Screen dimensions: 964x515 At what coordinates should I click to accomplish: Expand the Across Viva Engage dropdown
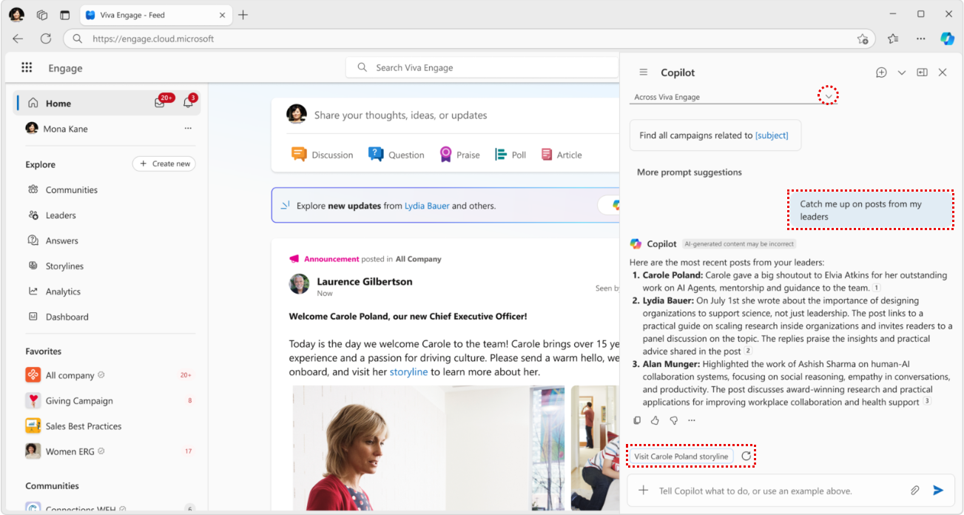[x=829, y=96]
